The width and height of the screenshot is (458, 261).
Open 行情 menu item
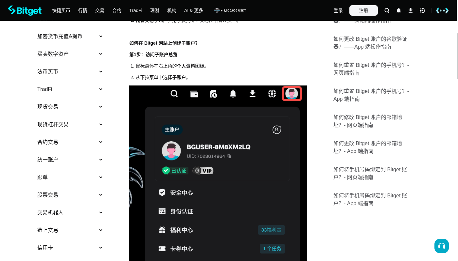click(83, 10)
